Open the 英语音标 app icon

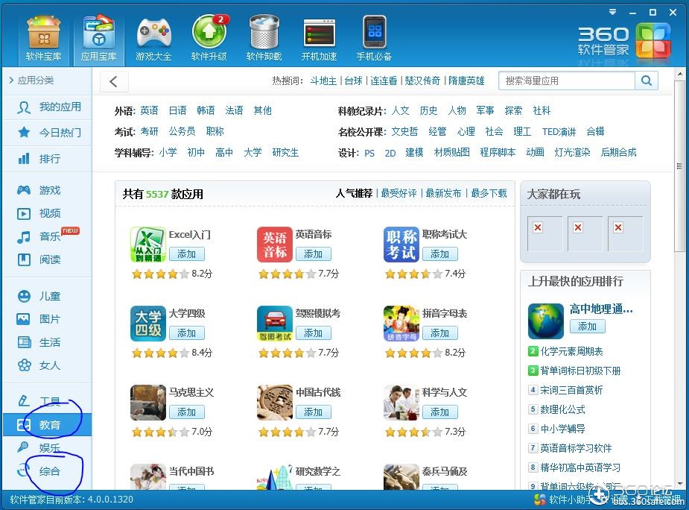click(275, 245)
